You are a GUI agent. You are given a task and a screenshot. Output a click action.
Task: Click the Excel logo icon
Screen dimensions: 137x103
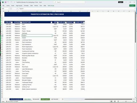pos(3,2)
